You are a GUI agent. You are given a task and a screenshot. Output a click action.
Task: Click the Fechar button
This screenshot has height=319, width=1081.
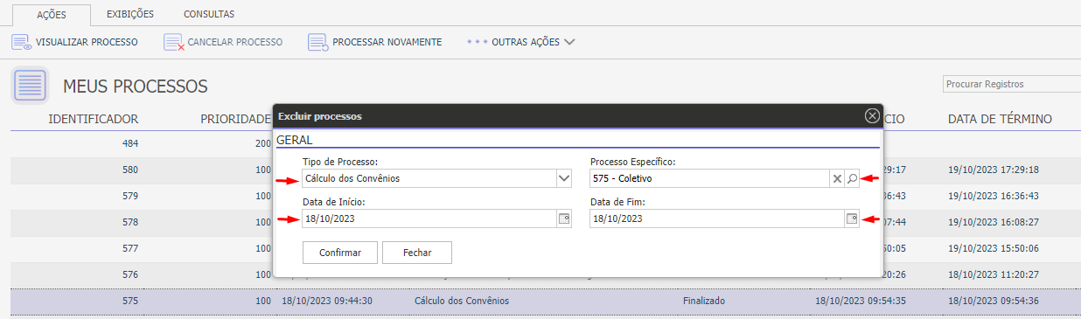(417, 252)
